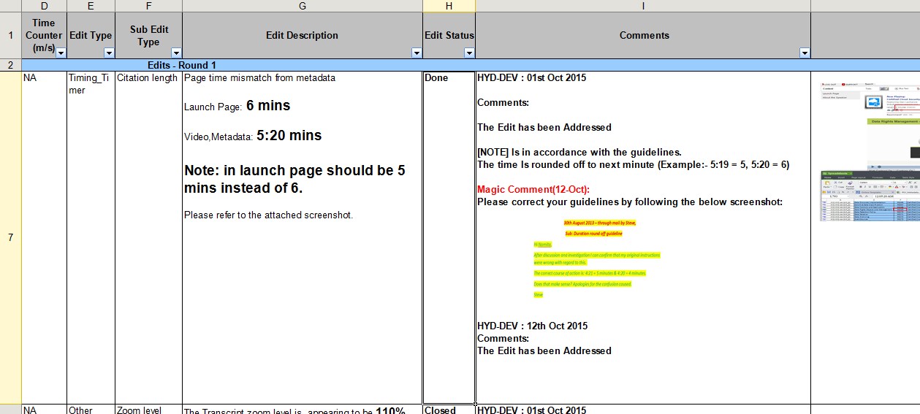Click the "Page time mismatch from metadata" text
Viewport: 920px width, 414px height.
tap(259, 78)
